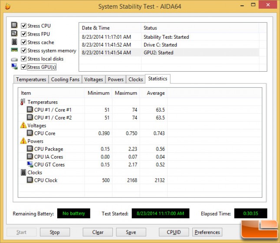This screenshot has width=280, height=243.
Task: Minimize the AIDA64 window
Action: click(242, 5)
